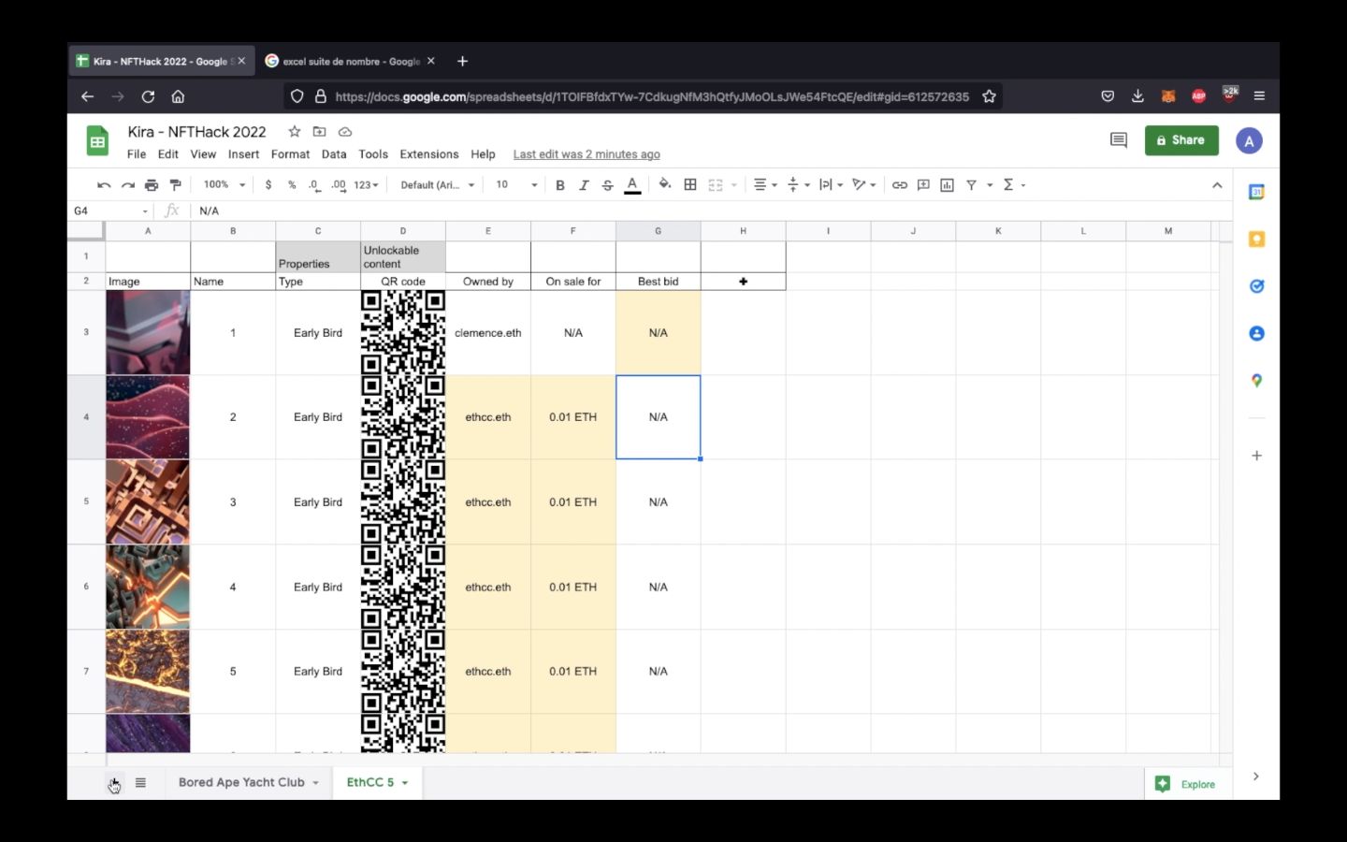Open zoom level 100% dropdown

pyautogui.click(x=224, y=185)
